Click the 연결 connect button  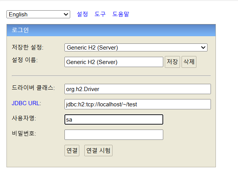tap(72, 151)
